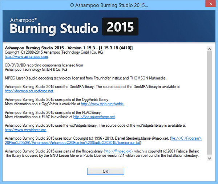
Task: Click the dialog title bar text
Action: point(109,6)
